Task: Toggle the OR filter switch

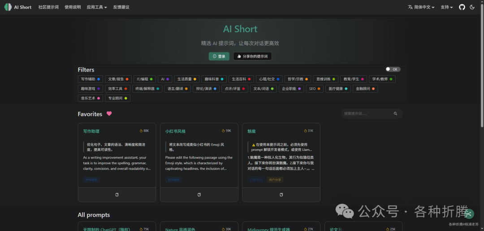Action: point(393,69)
